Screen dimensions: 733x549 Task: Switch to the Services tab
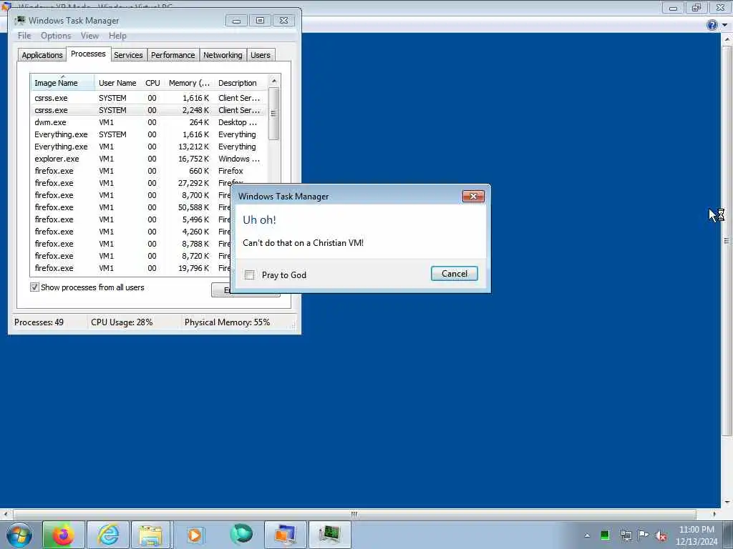click(128, 55)
